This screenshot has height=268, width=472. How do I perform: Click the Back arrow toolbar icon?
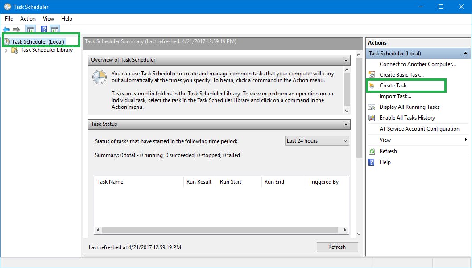6,29
